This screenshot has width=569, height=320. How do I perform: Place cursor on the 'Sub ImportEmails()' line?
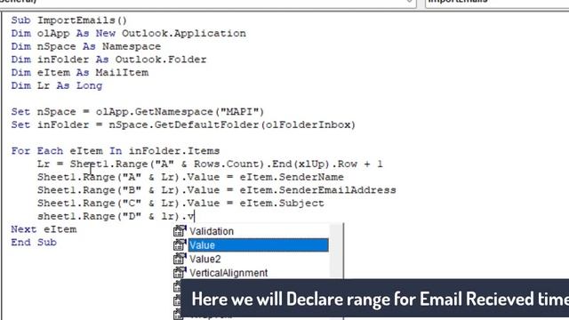point(69,20)
